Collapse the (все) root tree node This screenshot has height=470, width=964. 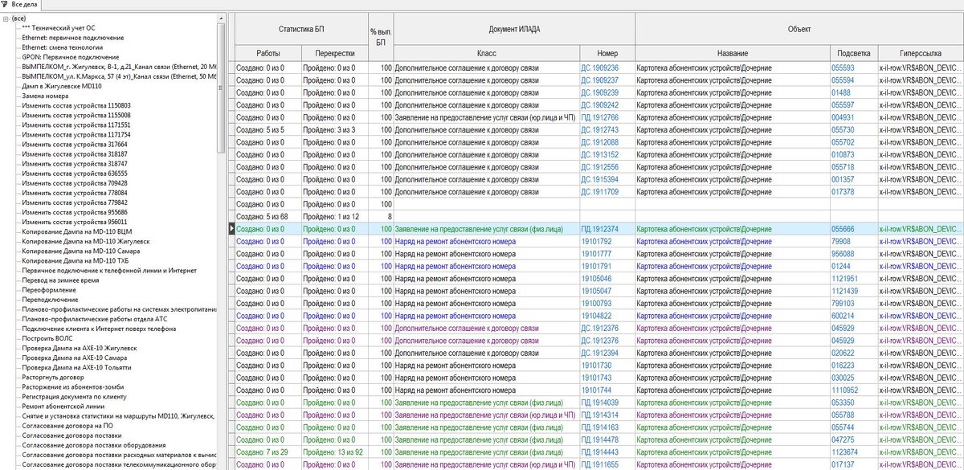click(7, 18)
